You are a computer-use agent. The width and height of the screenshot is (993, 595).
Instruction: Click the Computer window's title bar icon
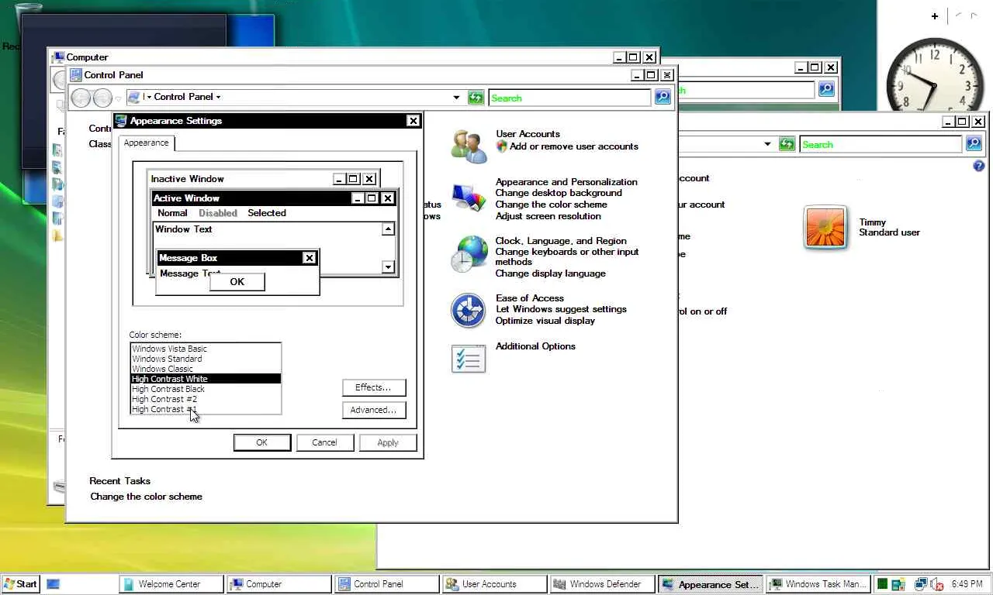coord(58,57)
